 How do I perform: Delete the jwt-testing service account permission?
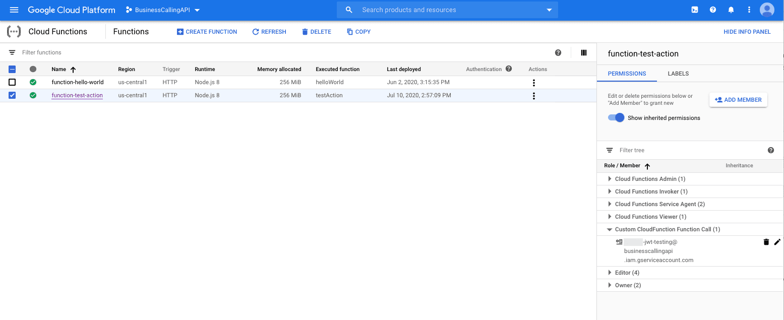[766, 242]
